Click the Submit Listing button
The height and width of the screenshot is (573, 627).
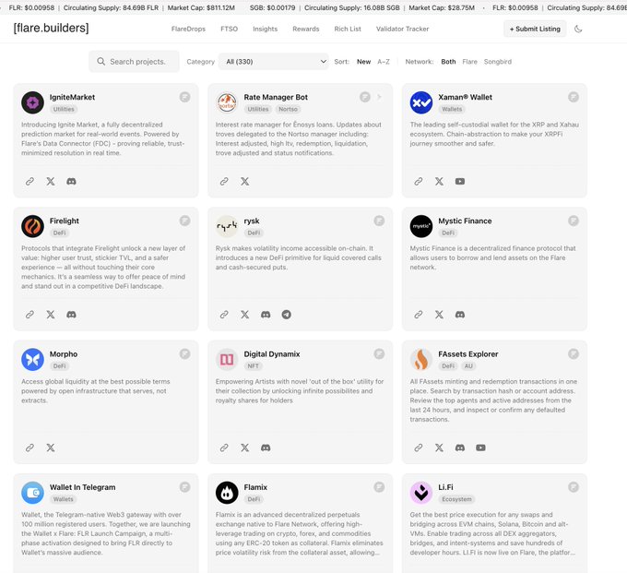[535, 29]
